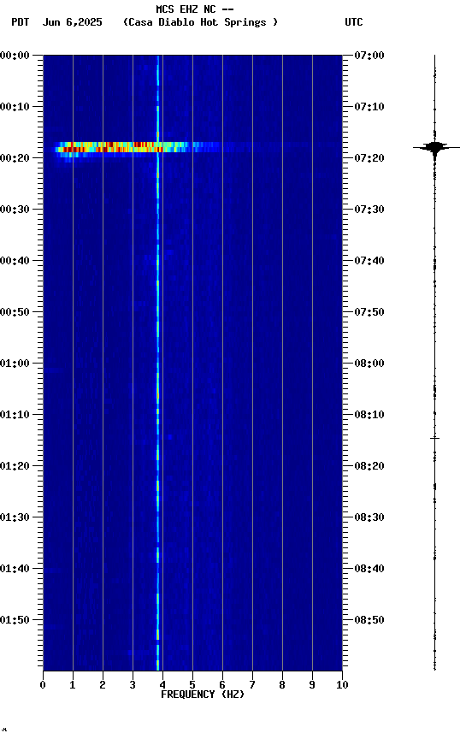
Task: Select the "PDT" timezone label
Action: (21, 22)
